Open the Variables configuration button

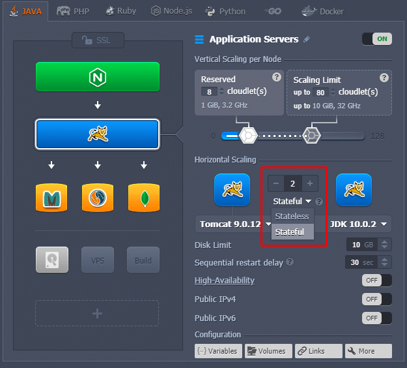click(x=218, y=351)
